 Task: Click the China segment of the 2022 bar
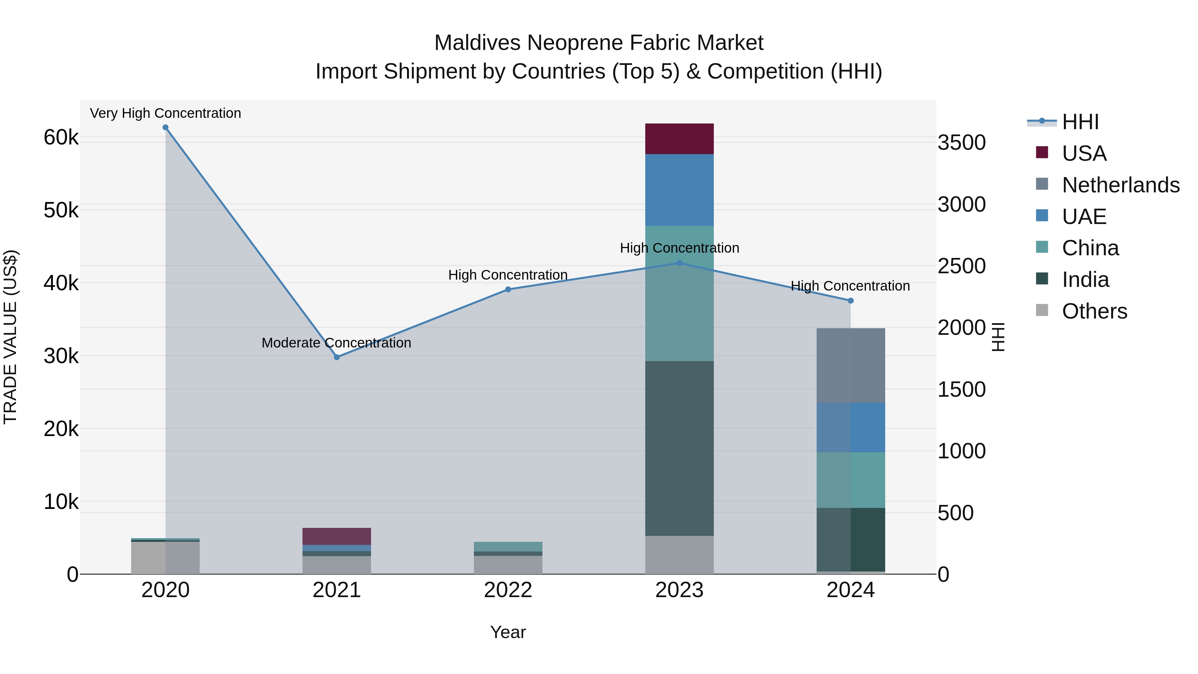click(508, 547)
